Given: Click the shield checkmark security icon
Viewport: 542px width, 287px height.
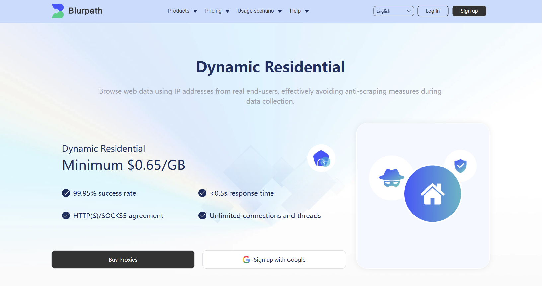Looking at the screenshot, I should pyautogui.click(x=460, y=166).
